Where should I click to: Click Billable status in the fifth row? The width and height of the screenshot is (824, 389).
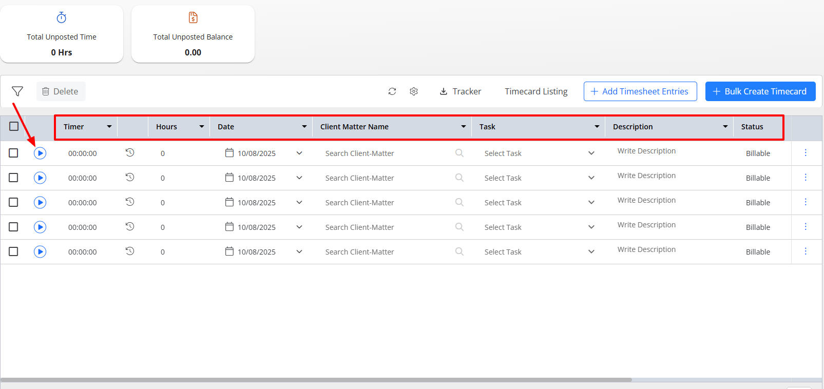[x=758, y=252]
